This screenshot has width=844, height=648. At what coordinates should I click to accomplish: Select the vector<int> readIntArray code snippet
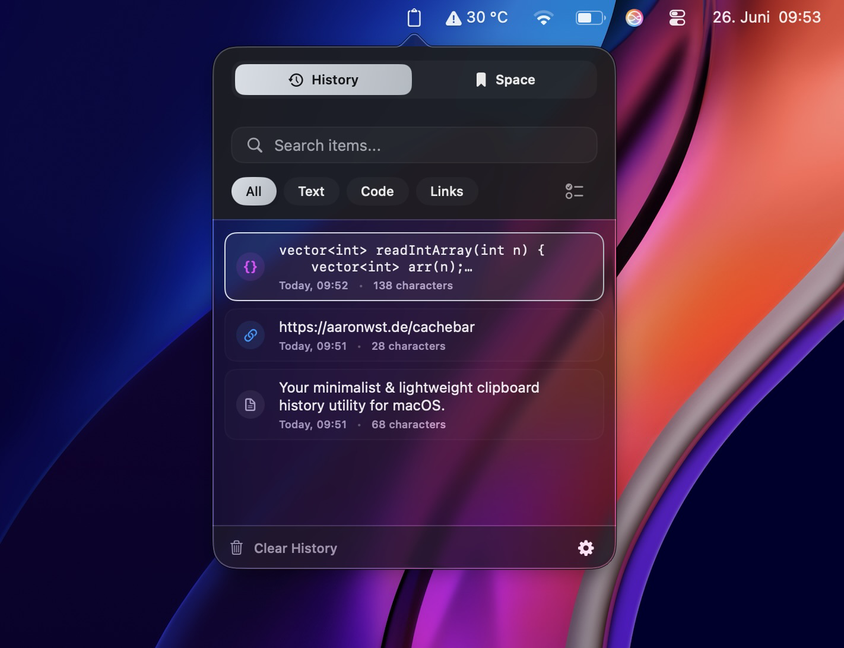pos(414,267)
